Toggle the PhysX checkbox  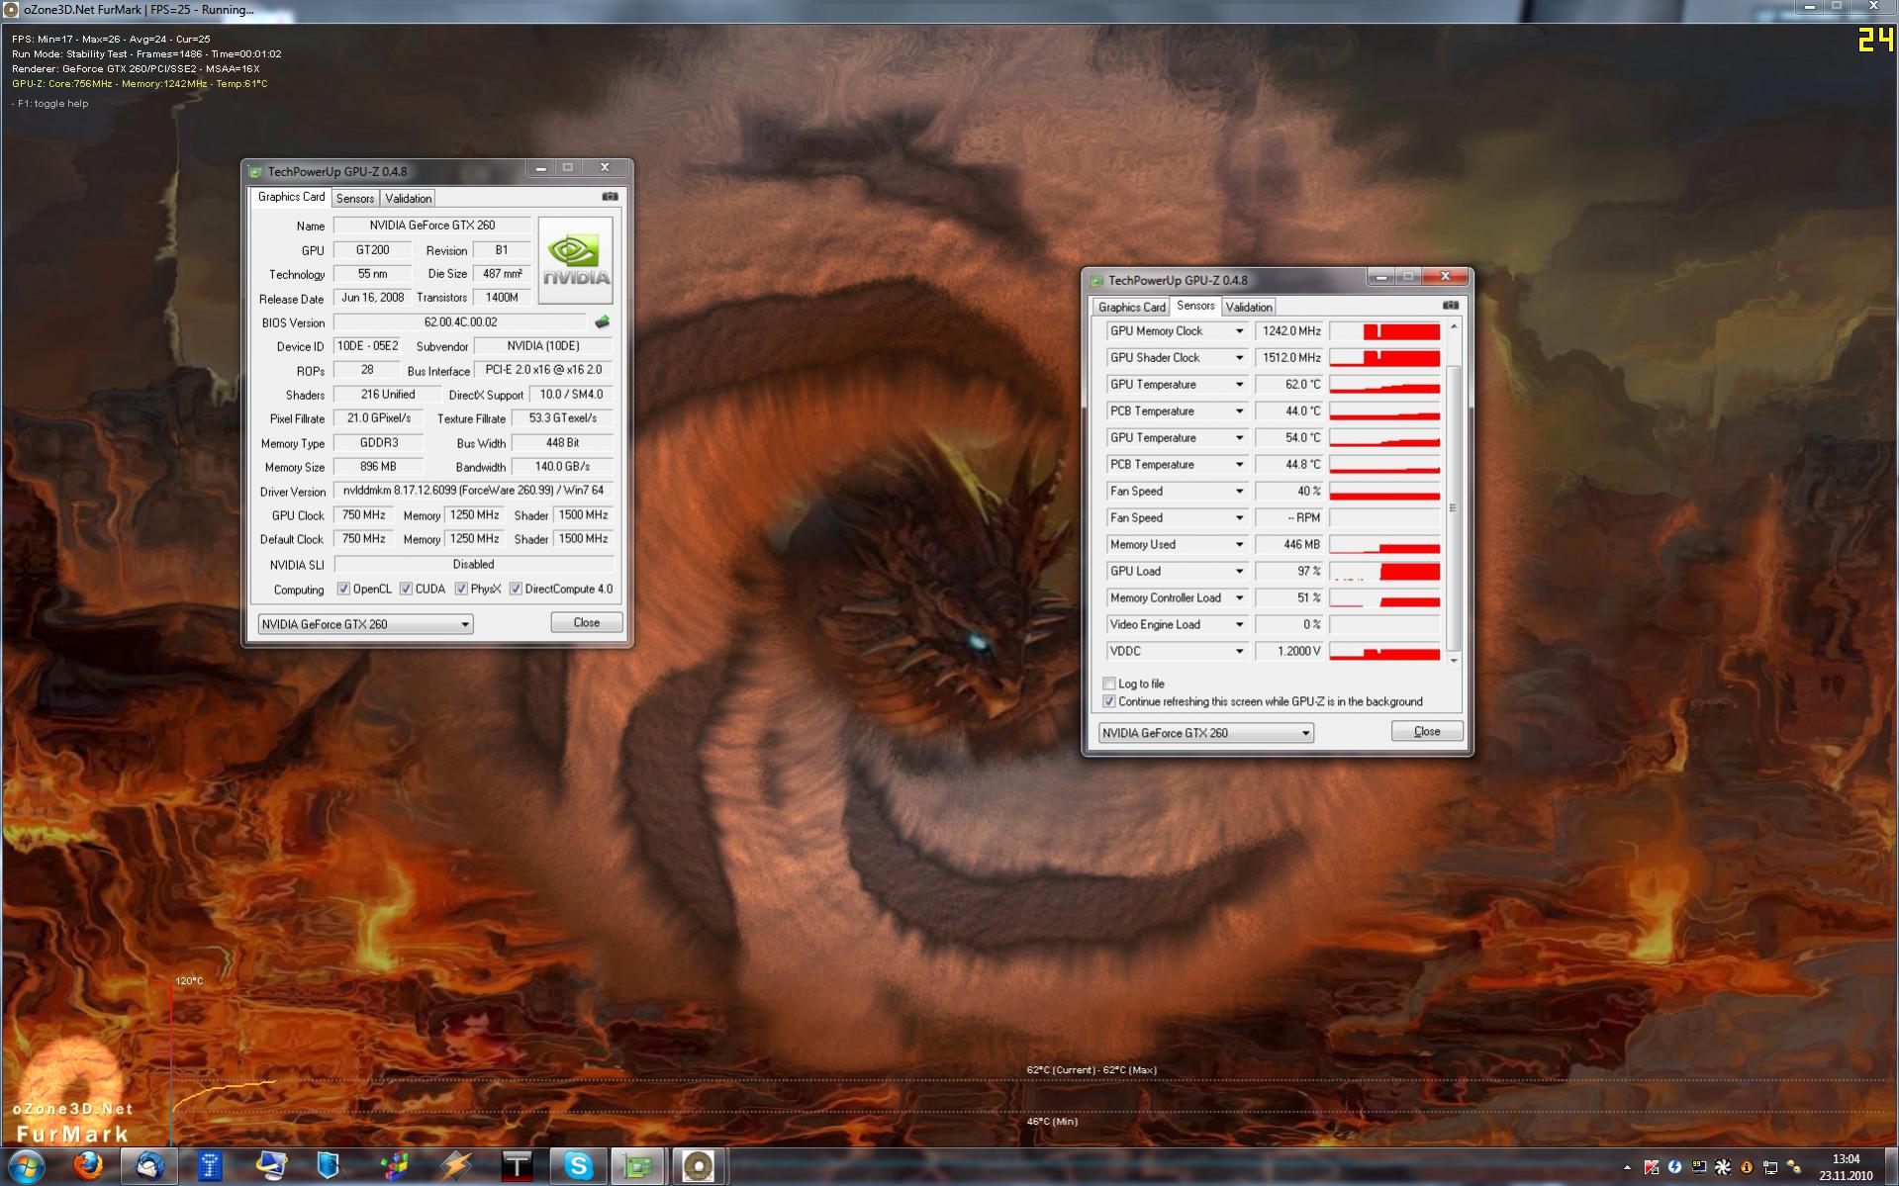pyautogui.click(x=461, y=590)
